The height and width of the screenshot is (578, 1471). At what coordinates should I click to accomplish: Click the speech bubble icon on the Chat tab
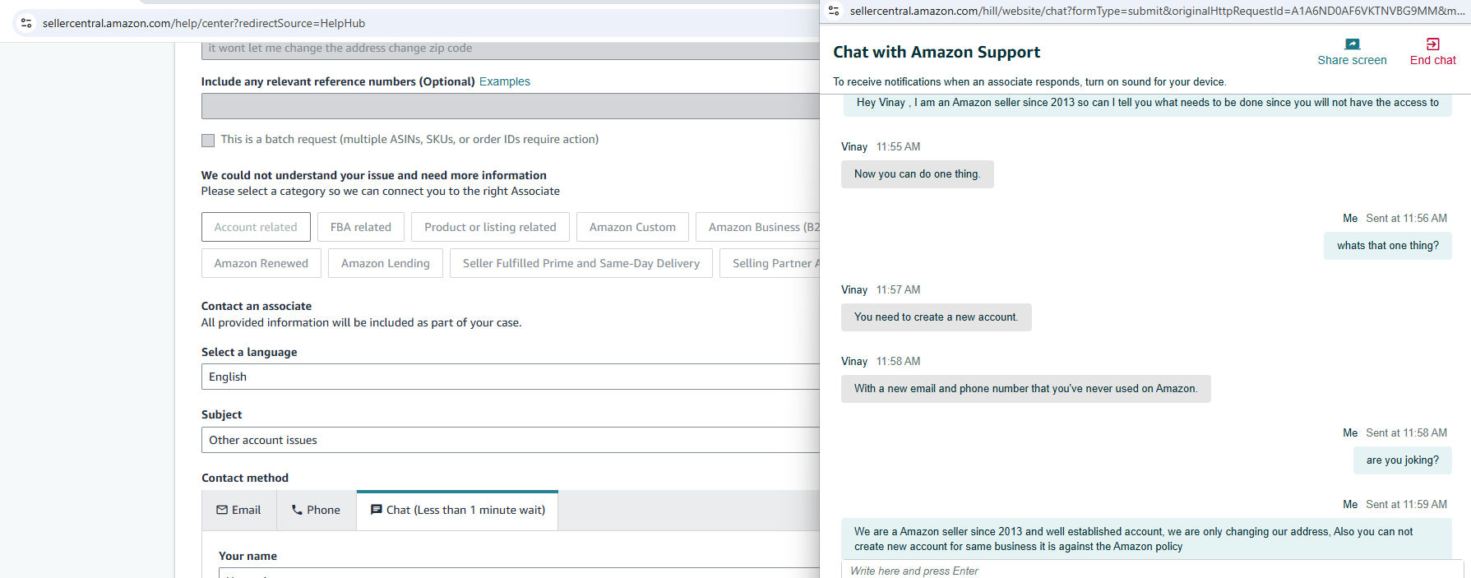coord(377,510)
